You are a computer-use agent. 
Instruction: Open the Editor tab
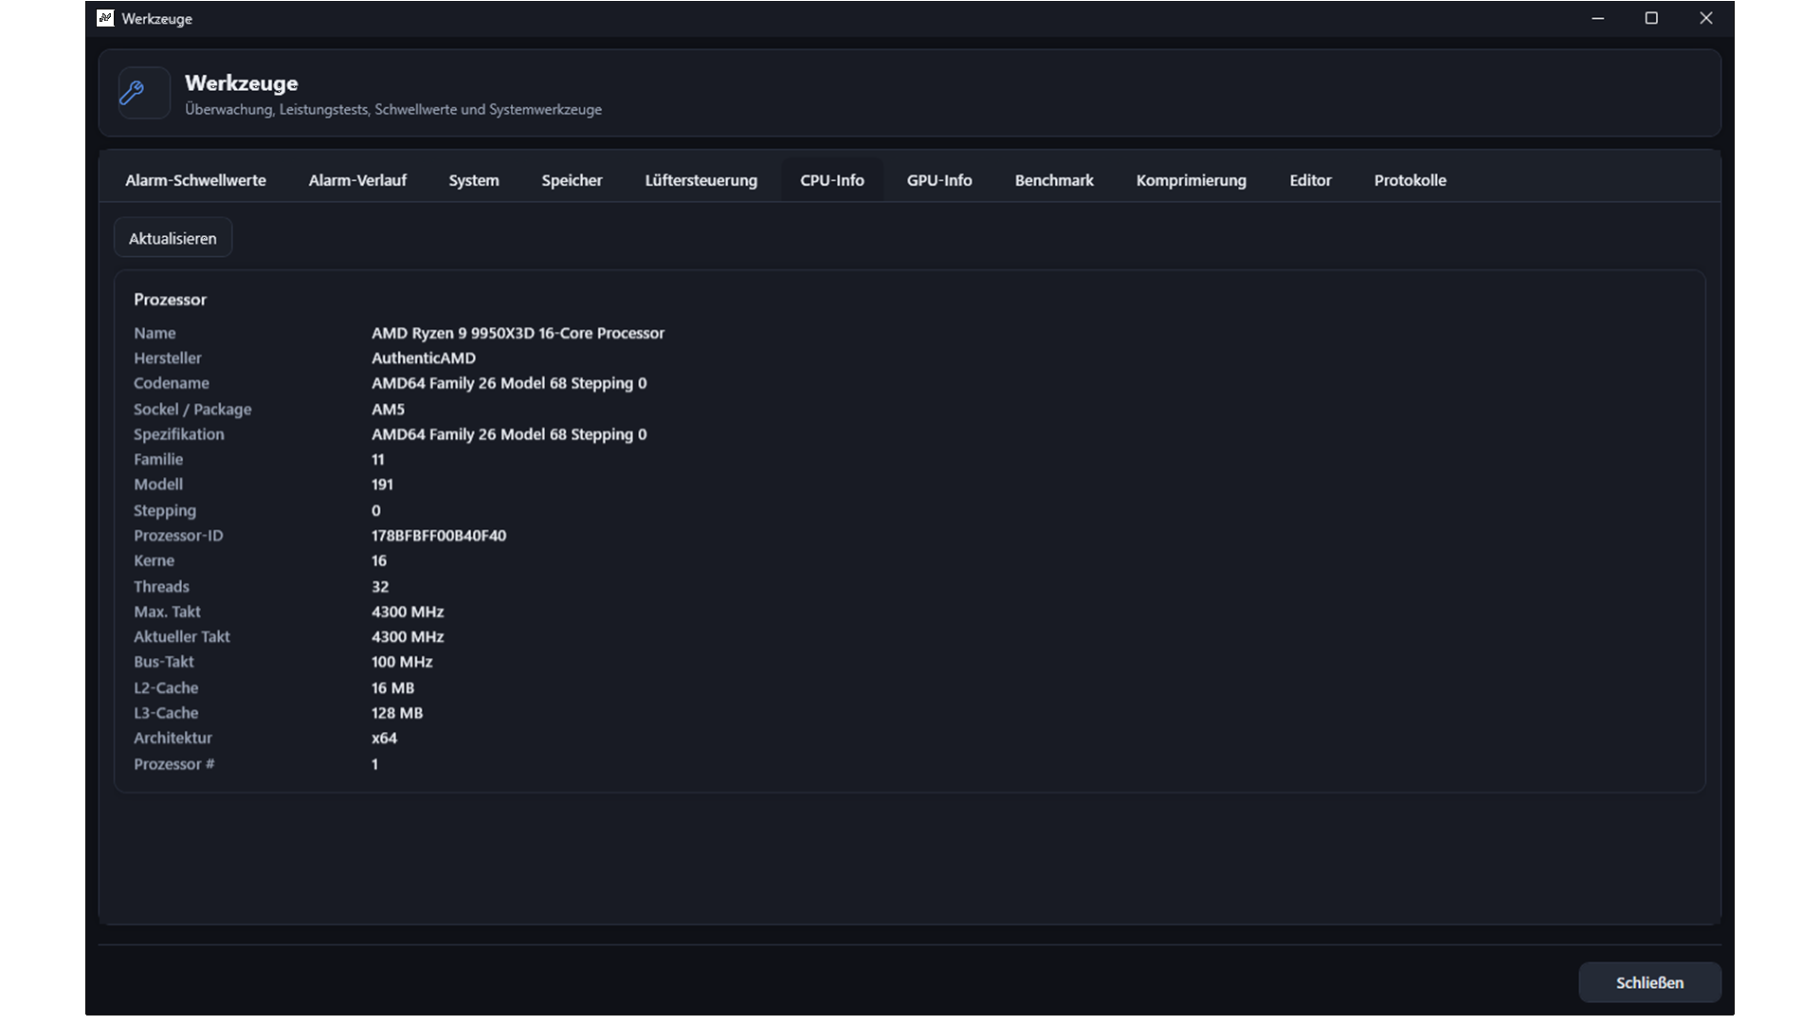click(1310, 180)
